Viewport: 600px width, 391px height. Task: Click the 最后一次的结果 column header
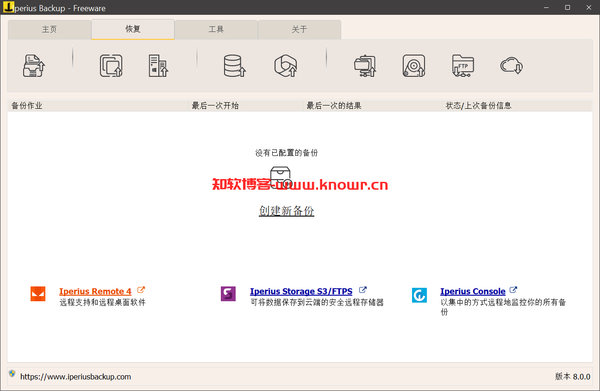tap(373, 106)
